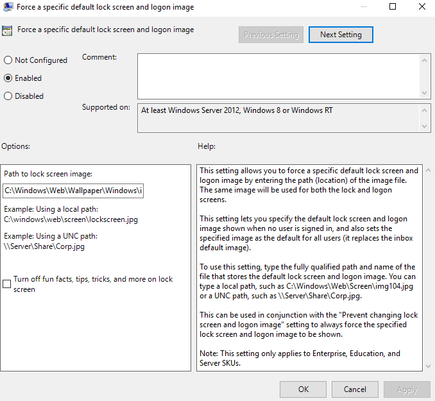Image resolution: width=435 pixels, height=401 pixels.
Task: Click inside the Comment text box
Action: coord(278,76)
